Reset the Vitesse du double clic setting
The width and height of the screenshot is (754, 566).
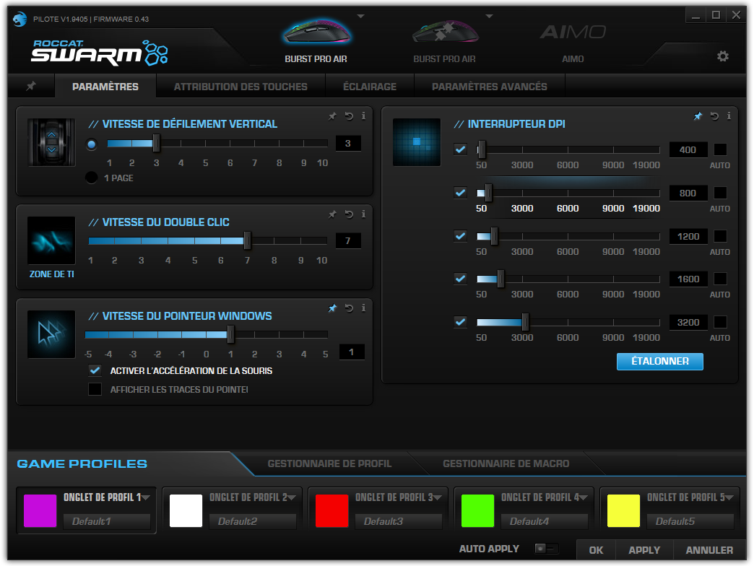349,214
